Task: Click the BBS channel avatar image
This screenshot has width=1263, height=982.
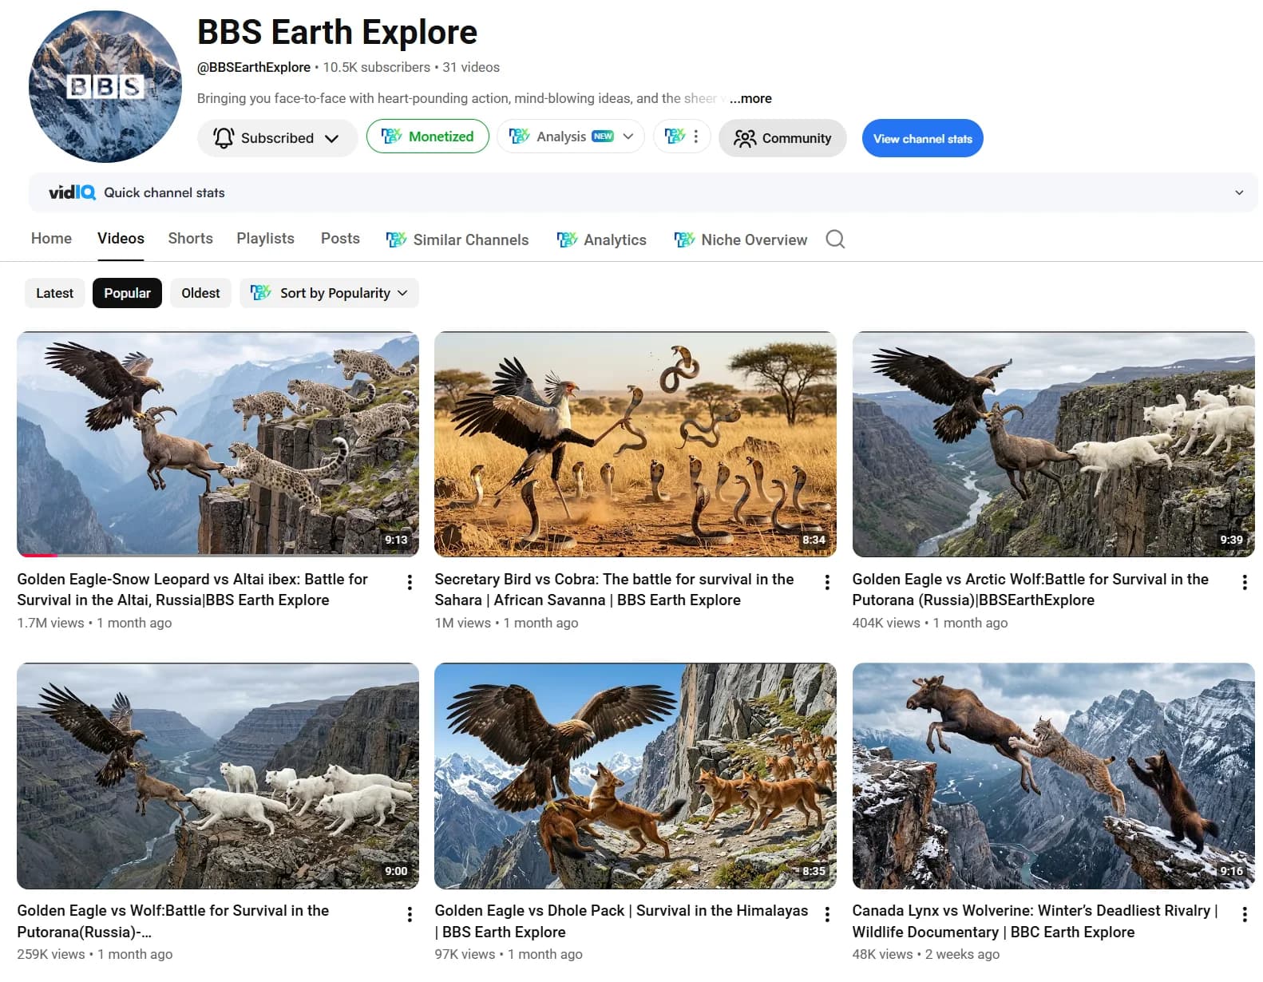Action: click(x=105, y=86)
